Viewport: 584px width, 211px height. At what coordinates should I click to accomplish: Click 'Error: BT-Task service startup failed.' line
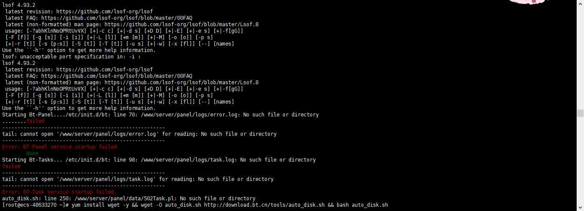tap(59, 192)
